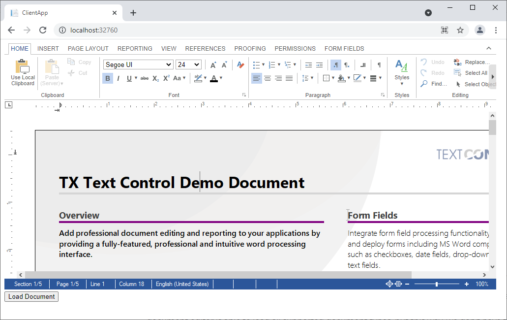Screen dimensions: 507x320
Task: Open a new browser tab
Action: click(133, 13)
